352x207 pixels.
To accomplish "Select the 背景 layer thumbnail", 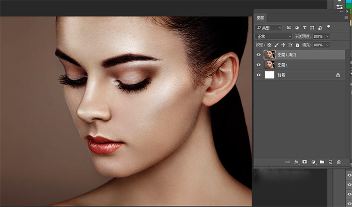I will click(269, 75).
